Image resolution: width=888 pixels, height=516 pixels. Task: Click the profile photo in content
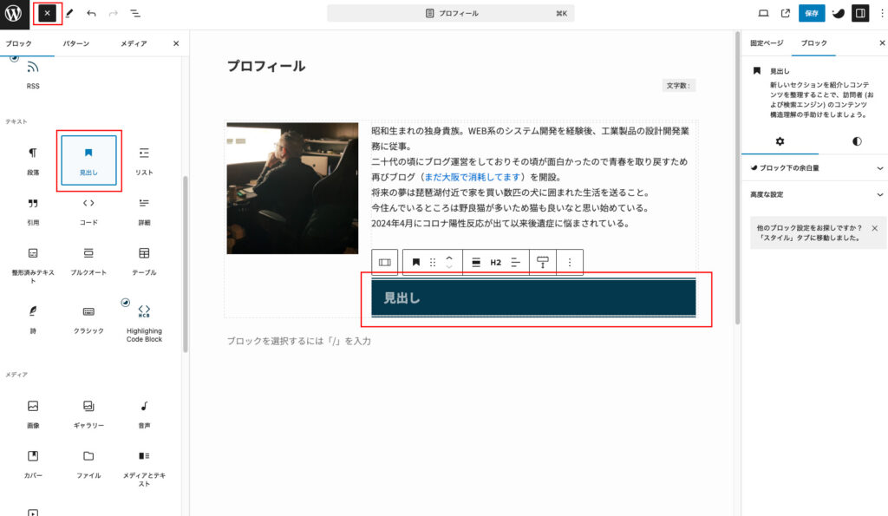point(292,188)
